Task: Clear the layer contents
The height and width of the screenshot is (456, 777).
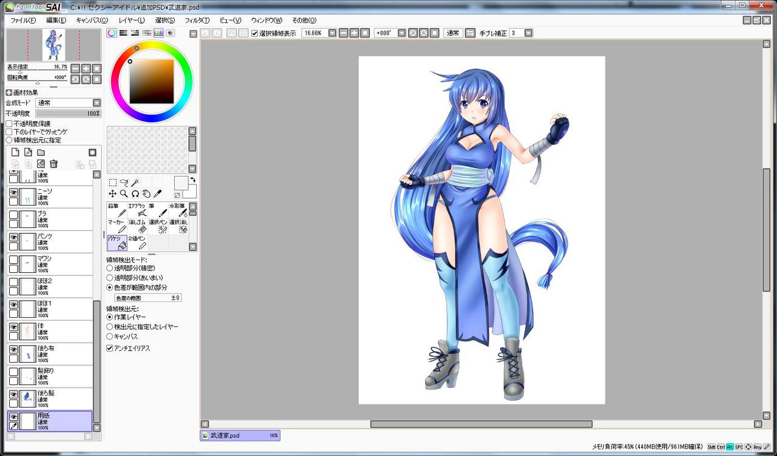Action: [41, 164]
